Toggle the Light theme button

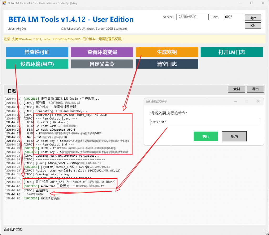click(x=253, y=18)
